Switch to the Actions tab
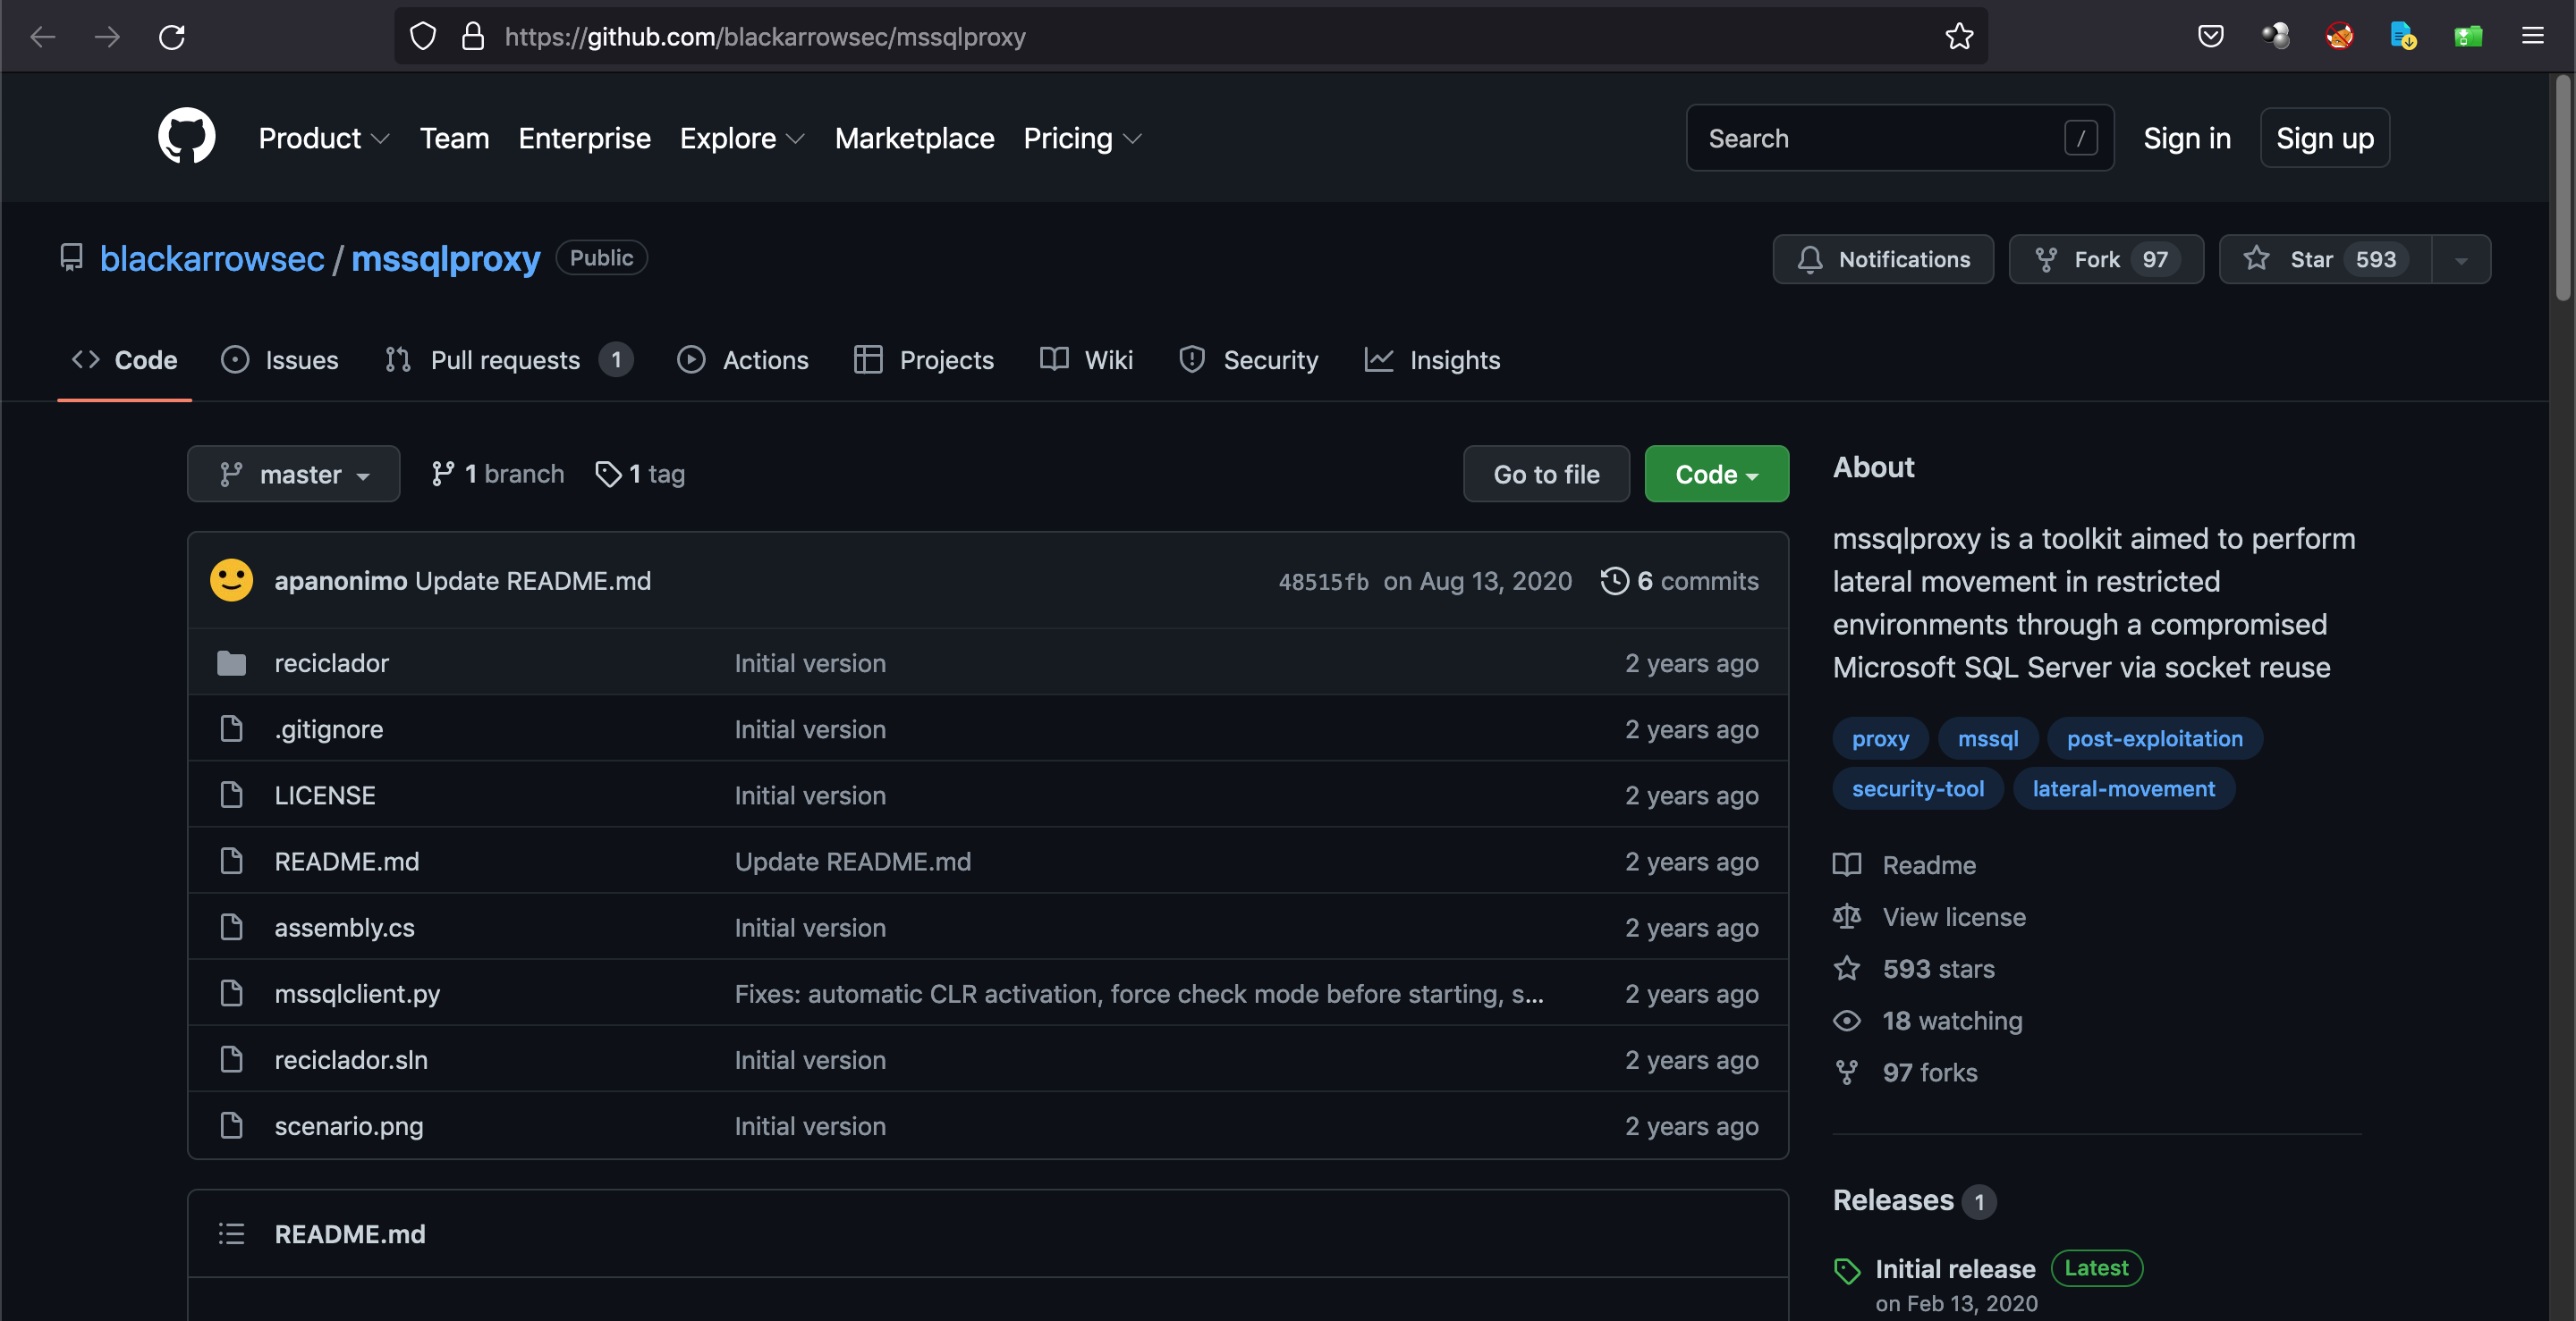 pyautogui.click(x=743, y=359)
